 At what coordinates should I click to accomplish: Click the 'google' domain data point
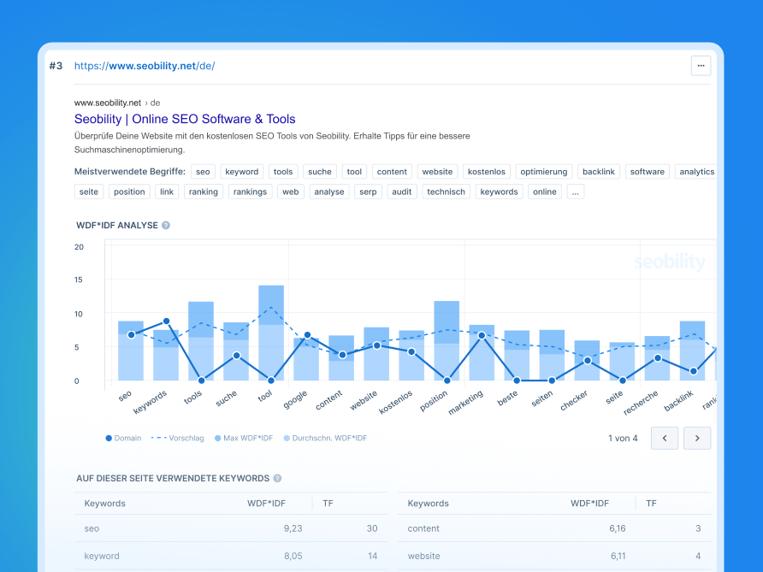click(x=308, y=335)
